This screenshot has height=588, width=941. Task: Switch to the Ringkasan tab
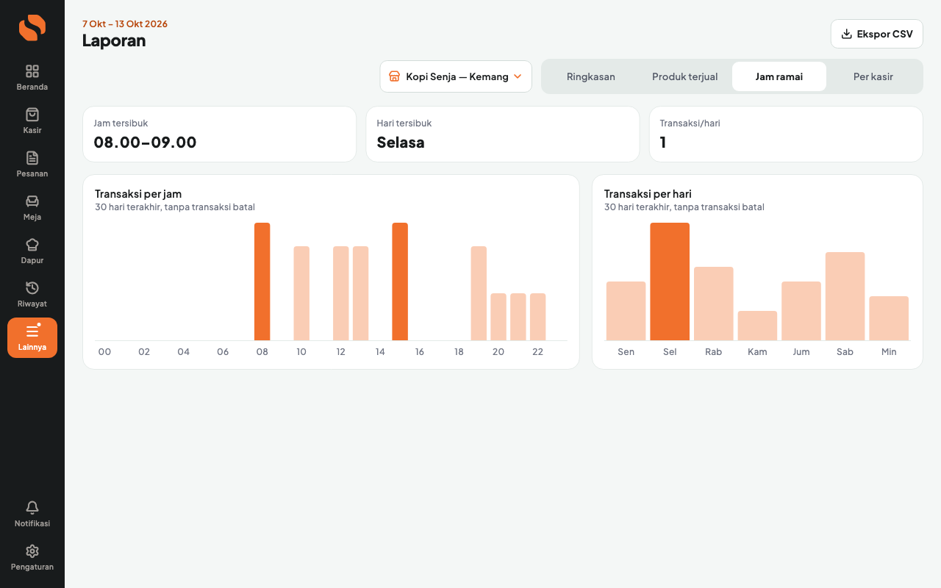click(591, 76)
